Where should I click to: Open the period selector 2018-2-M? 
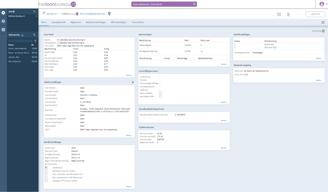point(315,14)
